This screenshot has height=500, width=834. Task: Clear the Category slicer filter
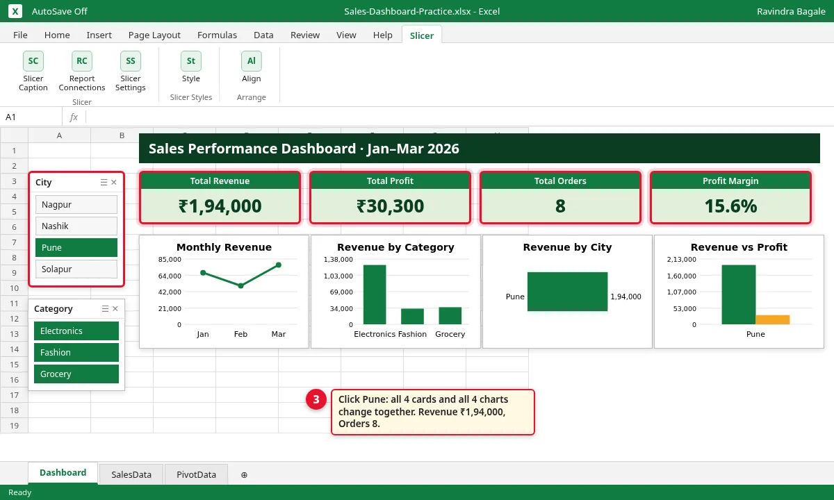coord(115,308)
